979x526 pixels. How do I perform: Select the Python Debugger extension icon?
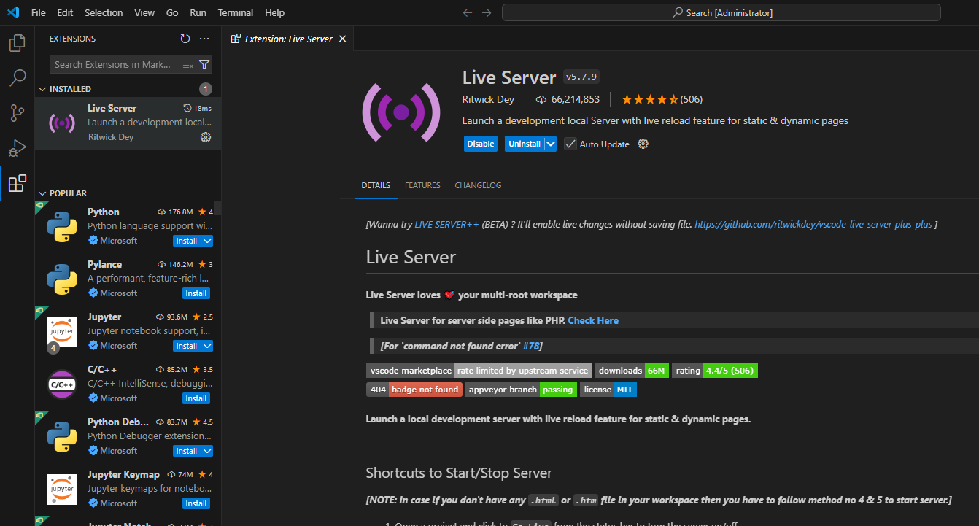pyautogui.click(x=62, y=436)
